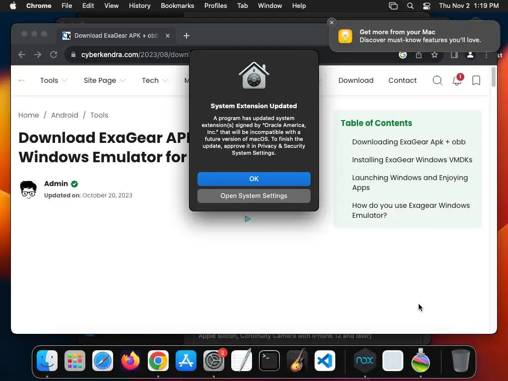The width and height of the screenshot is (508, 381).
Task: Go forward in Chrome
Action: 38,55
